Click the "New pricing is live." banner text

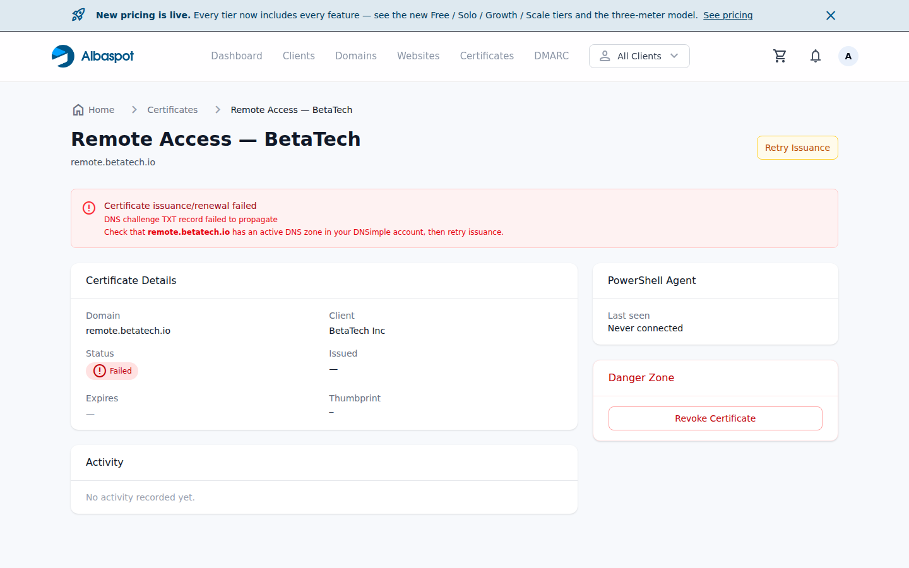tap(143, 15)
